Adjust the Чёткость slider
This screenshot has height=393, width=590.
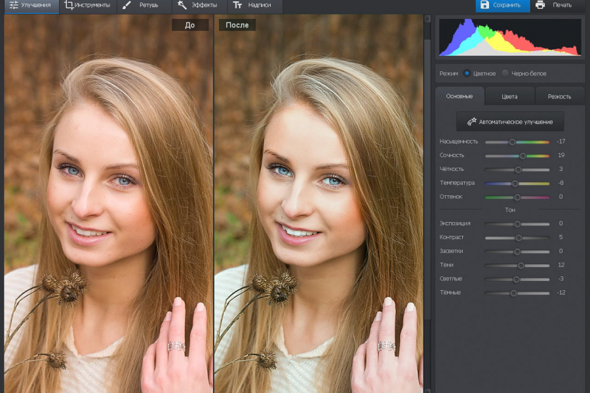click(517, 170)
